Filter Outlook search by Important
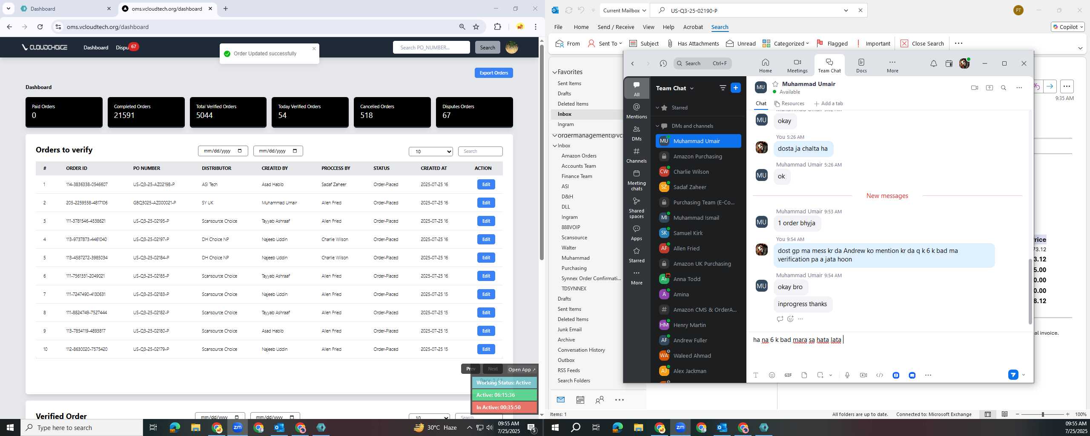 pyautogui.click(x=873, y=43)
